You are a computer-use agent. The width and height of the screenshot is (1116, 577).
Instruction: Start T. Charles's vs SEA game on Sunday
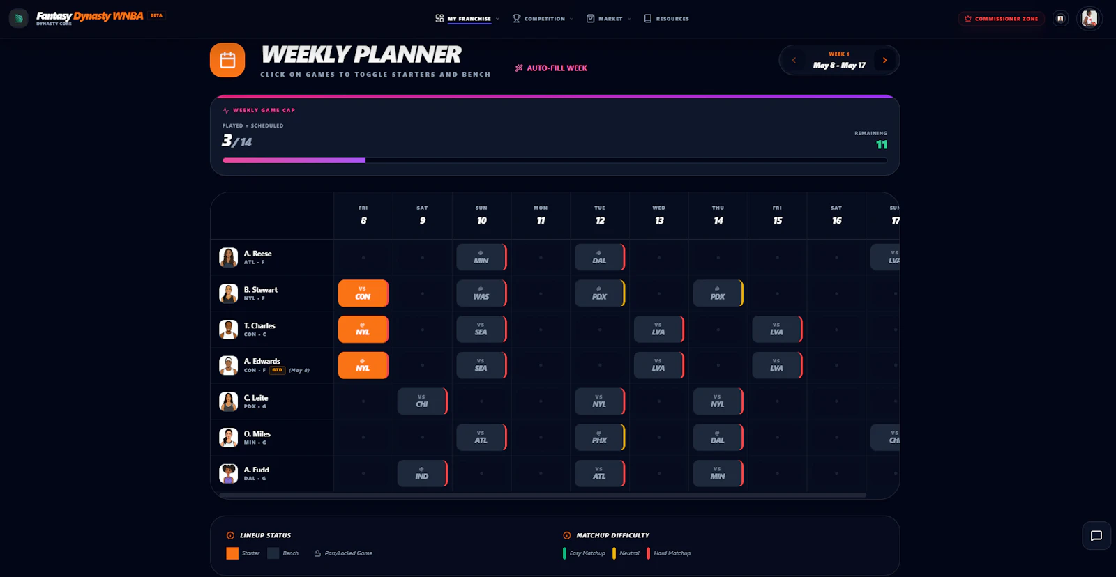click(x=481, y=329)
